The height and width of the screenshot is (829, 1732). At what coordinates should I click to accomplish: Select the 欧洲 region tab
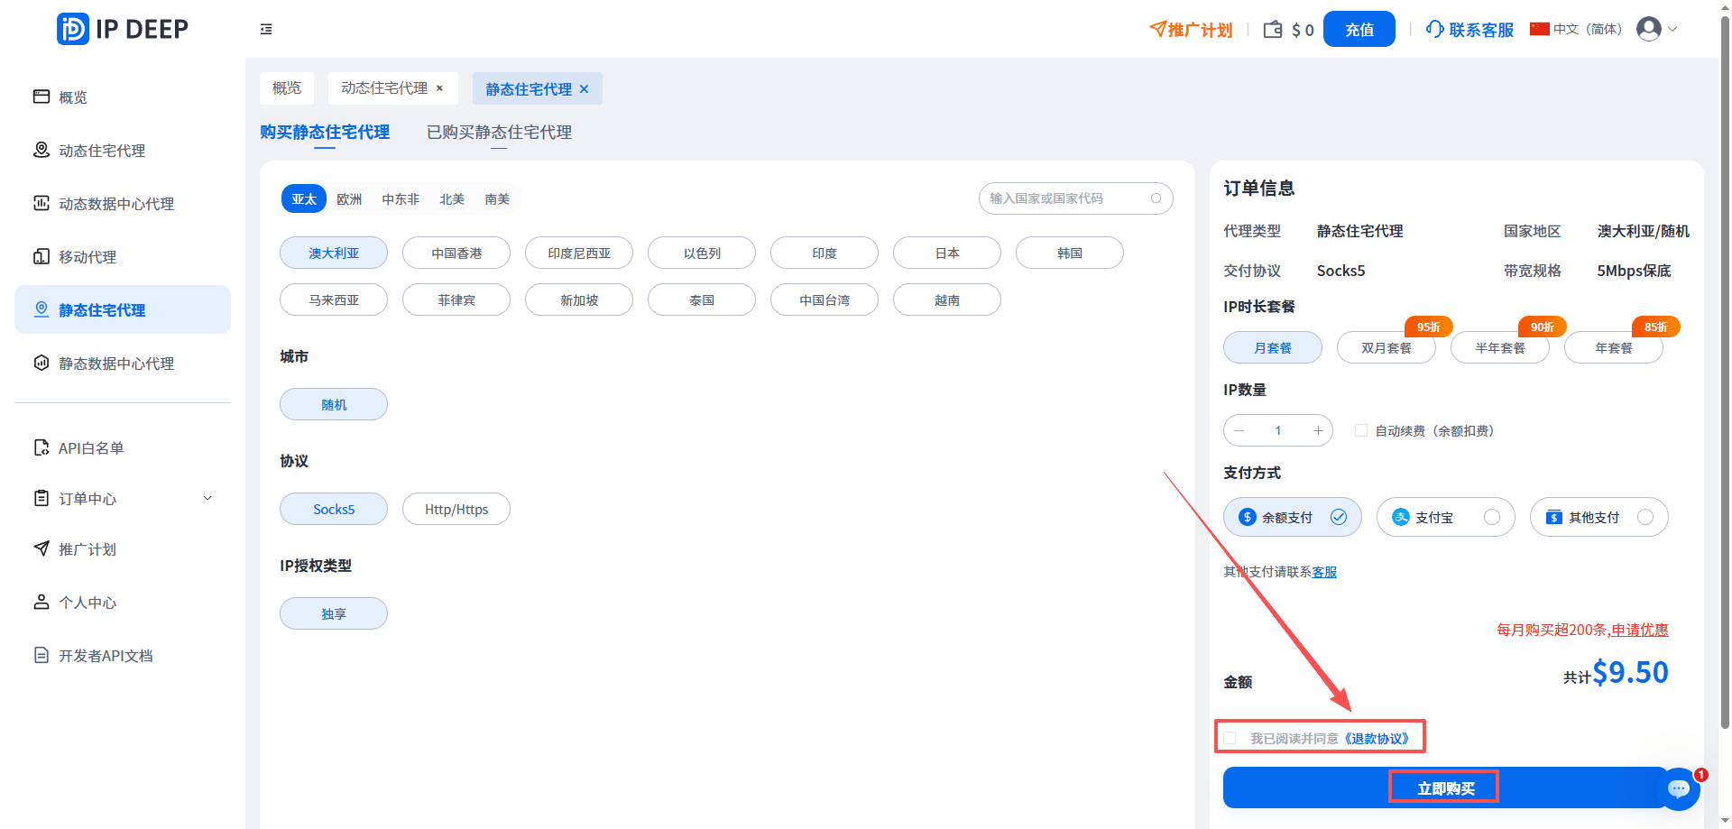349,198
